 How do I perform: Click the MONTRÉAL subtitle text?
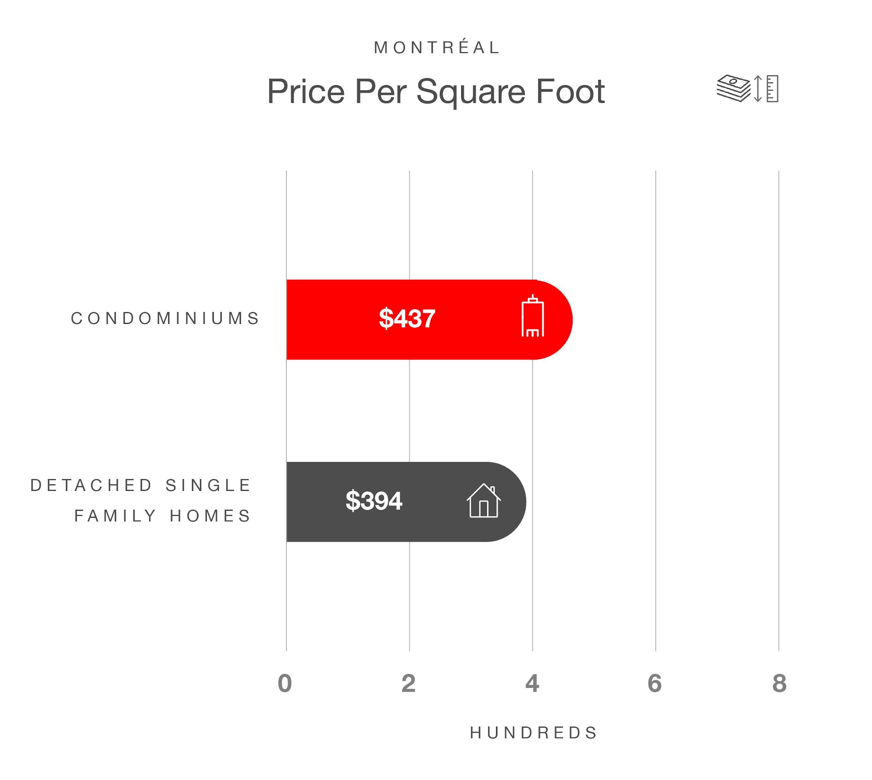tap(437, 47)
